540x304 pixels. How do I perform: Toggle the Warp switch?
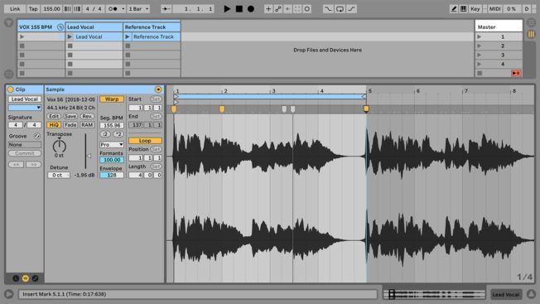[112, 99]
